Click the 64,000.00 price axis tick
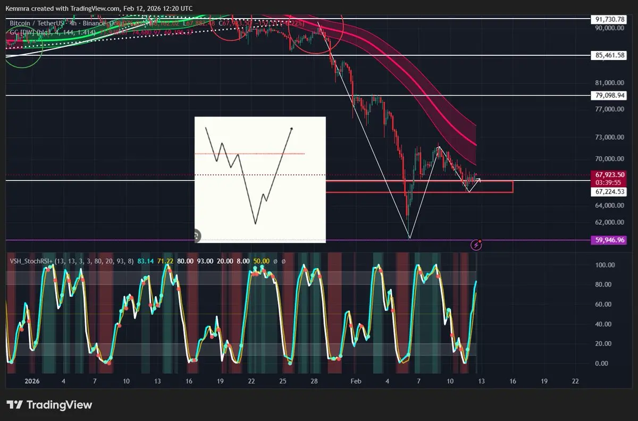The height and width of the screenshot is (421, 638). tap(609, 206)
